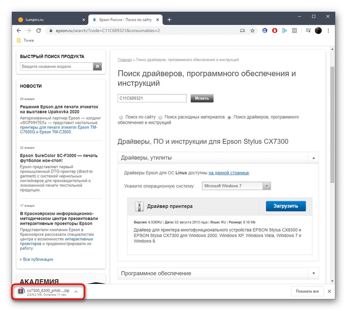Click the browser forward arrow
The image size is (347, 311).
29,31
